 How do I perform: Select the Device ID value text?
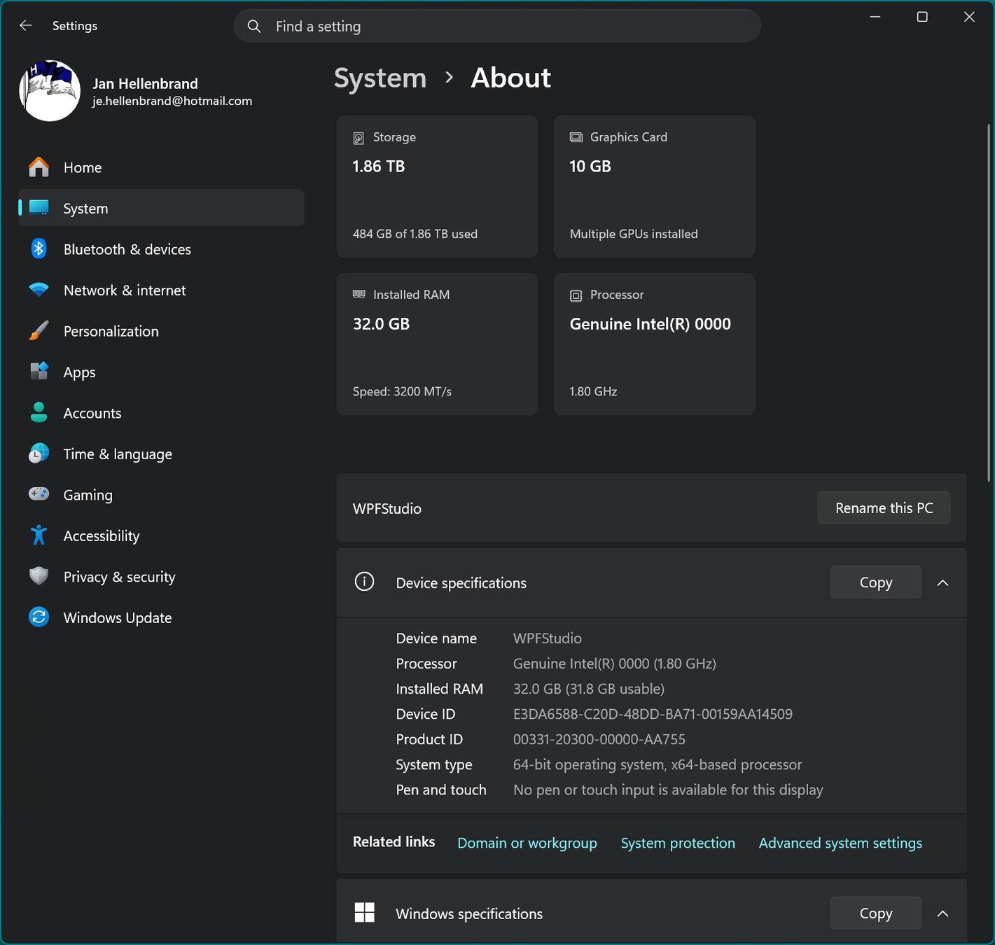(x=653, y=714)
